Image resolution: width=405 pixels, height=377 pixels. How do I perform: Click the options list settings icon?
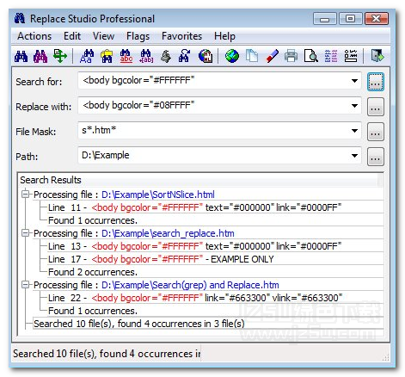(351, 56)
